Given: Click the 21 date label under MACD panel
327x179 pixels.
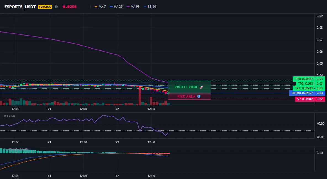Looking at the screenshot, I should click(x=49, y=176).
